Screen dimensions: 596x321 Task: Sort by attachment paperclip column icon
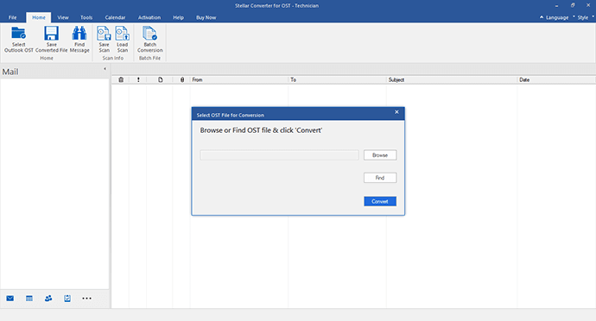(x=182, y=79)
